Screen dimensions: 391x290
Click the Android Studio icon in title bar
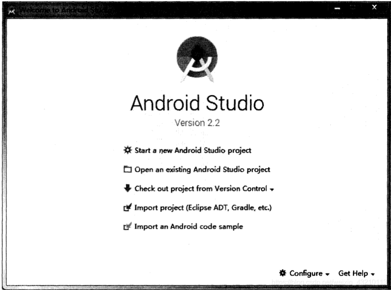(x=11, y=11)
